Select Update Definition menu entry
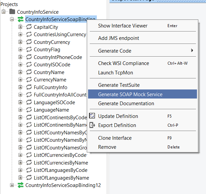The width and height of the screenshot is (206, 194). [x=143, y=116]
